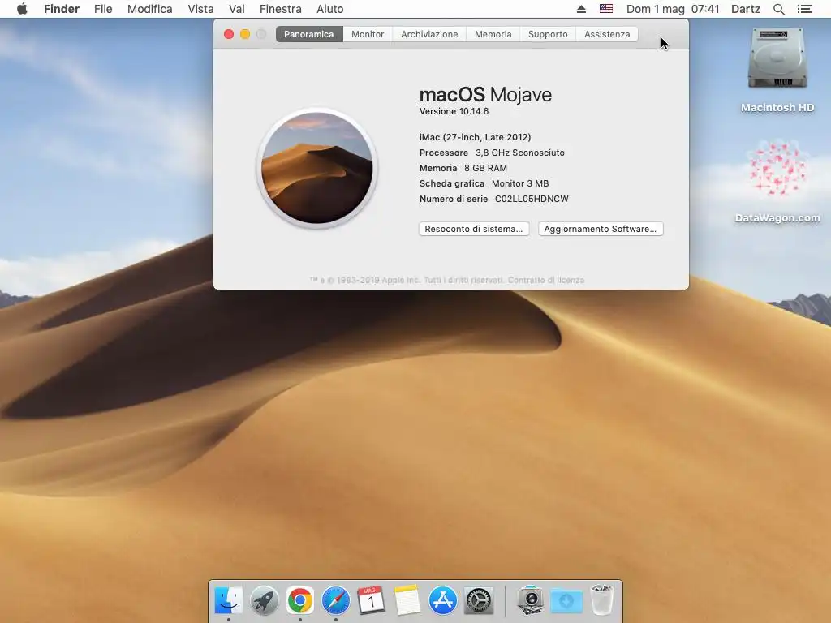Viewport: 831px width, 623px height.
Task: Open the US flag input source menu
Action: 605,9
